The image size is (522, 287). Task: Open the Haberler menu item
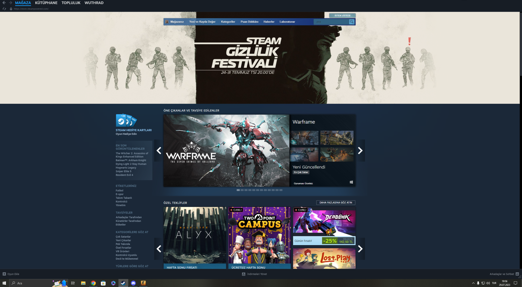pyautogui.click(x=269, y=22)
